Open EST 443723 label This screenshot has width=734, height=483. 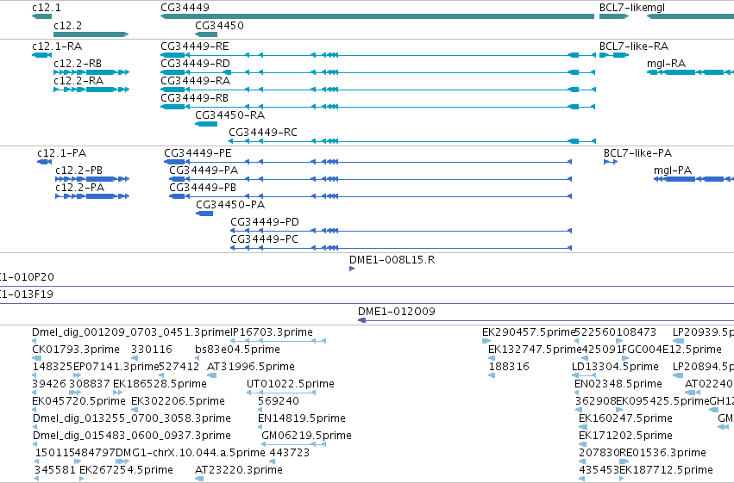click(x=289, y=453)
